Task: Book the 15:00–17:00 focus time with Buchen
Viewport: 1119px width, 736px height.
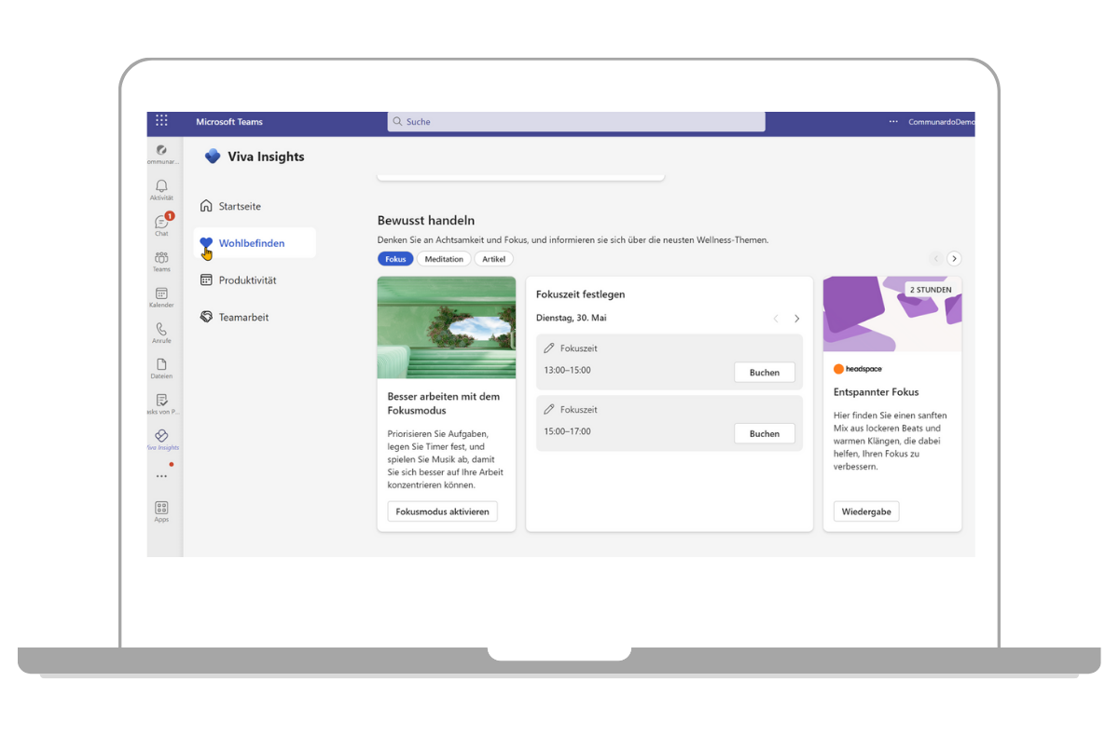Action: pyautogui.click(x=765, y=434)
